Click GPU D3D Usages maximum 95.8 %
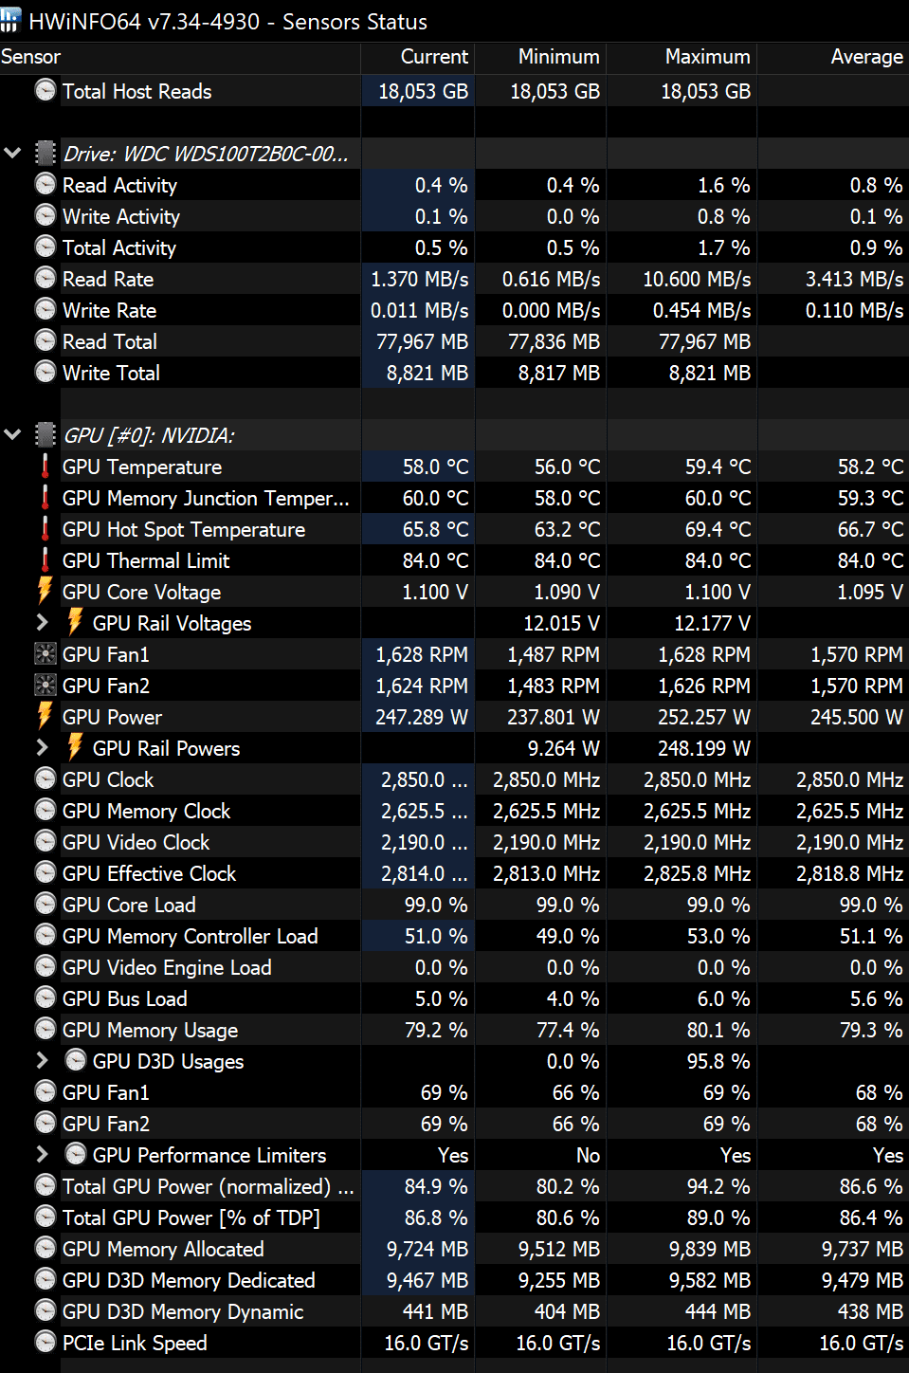The width and height of the screenshot is (909, 1373). (x=718, y=1061)
